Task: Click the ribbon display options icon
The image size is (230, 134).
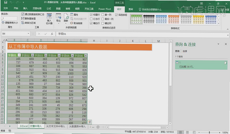Action: click(202, 3)
